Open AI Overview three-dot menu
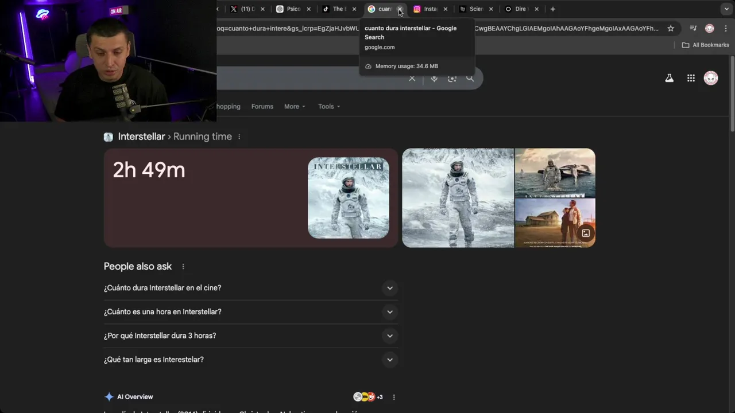 click(394, 397)
